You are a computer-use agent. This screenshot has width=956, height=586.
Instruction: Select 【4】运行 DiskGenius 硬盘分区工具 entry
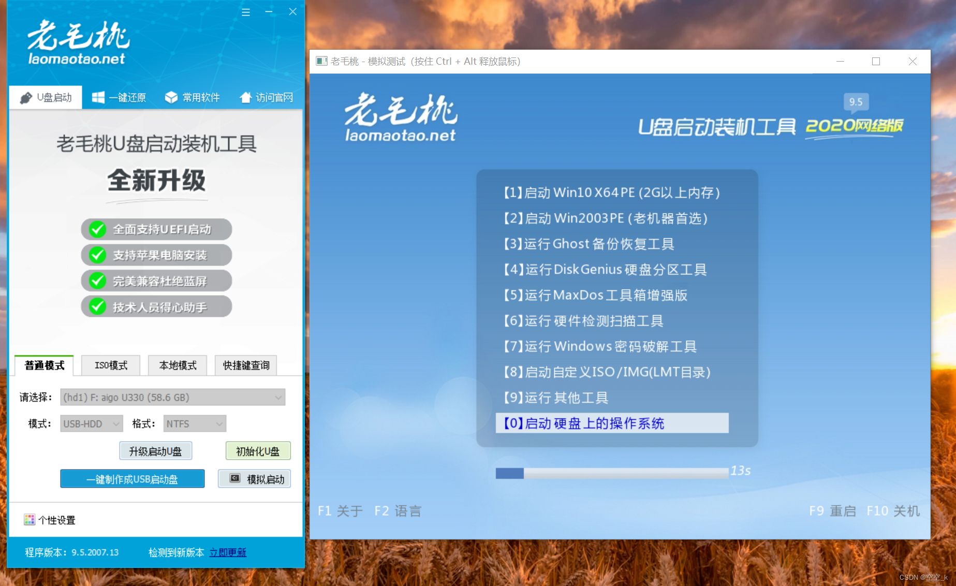612,269
